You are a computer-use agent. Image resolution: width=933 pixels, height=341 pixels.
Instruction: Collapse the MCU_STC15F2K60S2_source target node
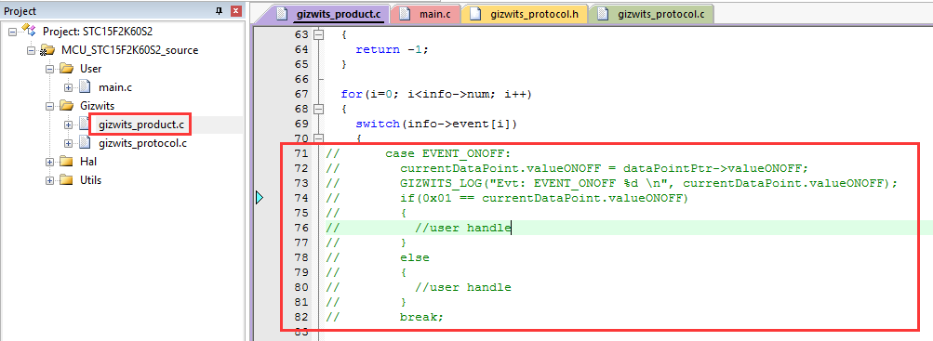pos(31,50)
